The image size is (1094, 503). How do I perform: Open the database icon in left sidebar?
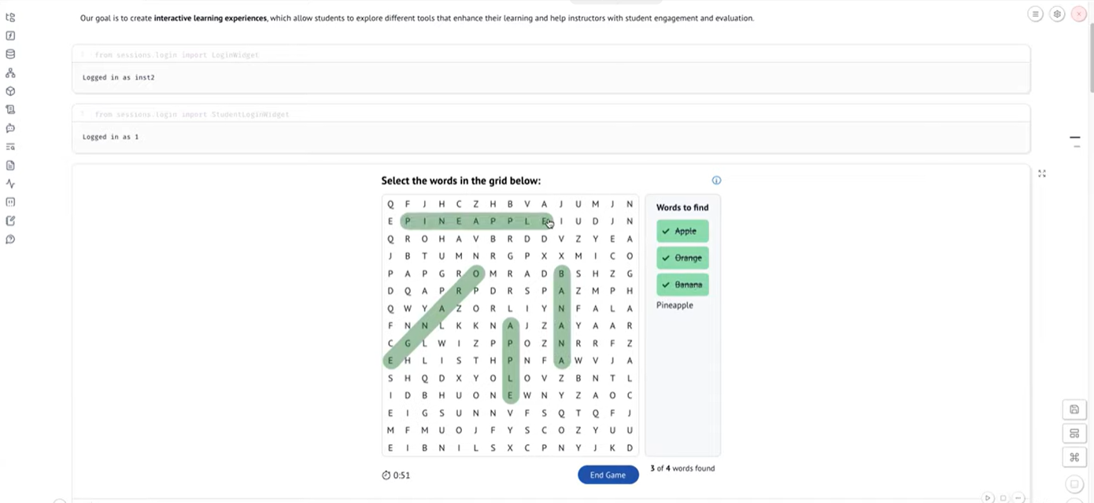coord(10,54)
